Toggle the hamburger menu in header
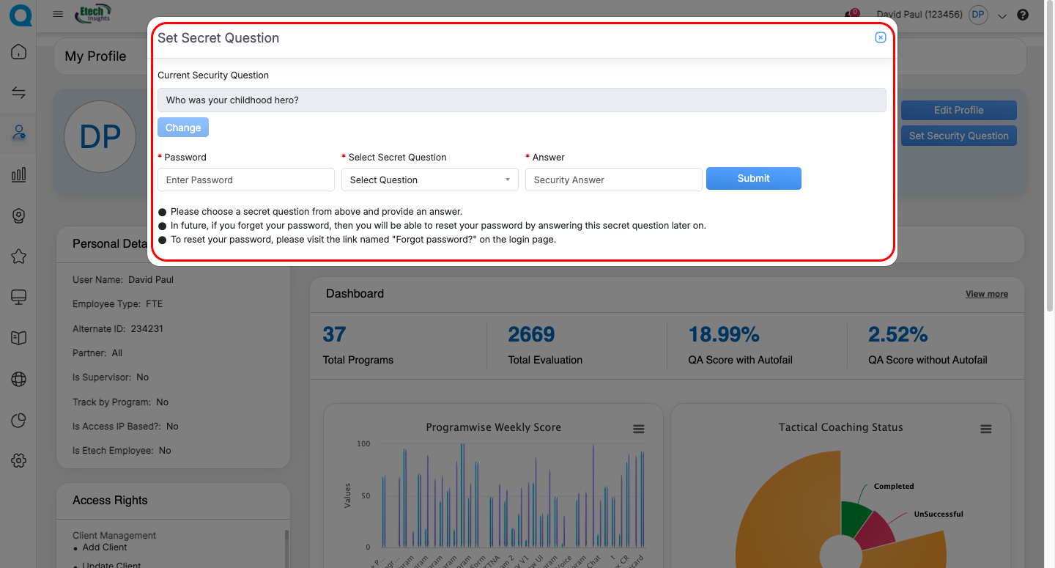The image size is (1055, 568). [x=58, y=14]
